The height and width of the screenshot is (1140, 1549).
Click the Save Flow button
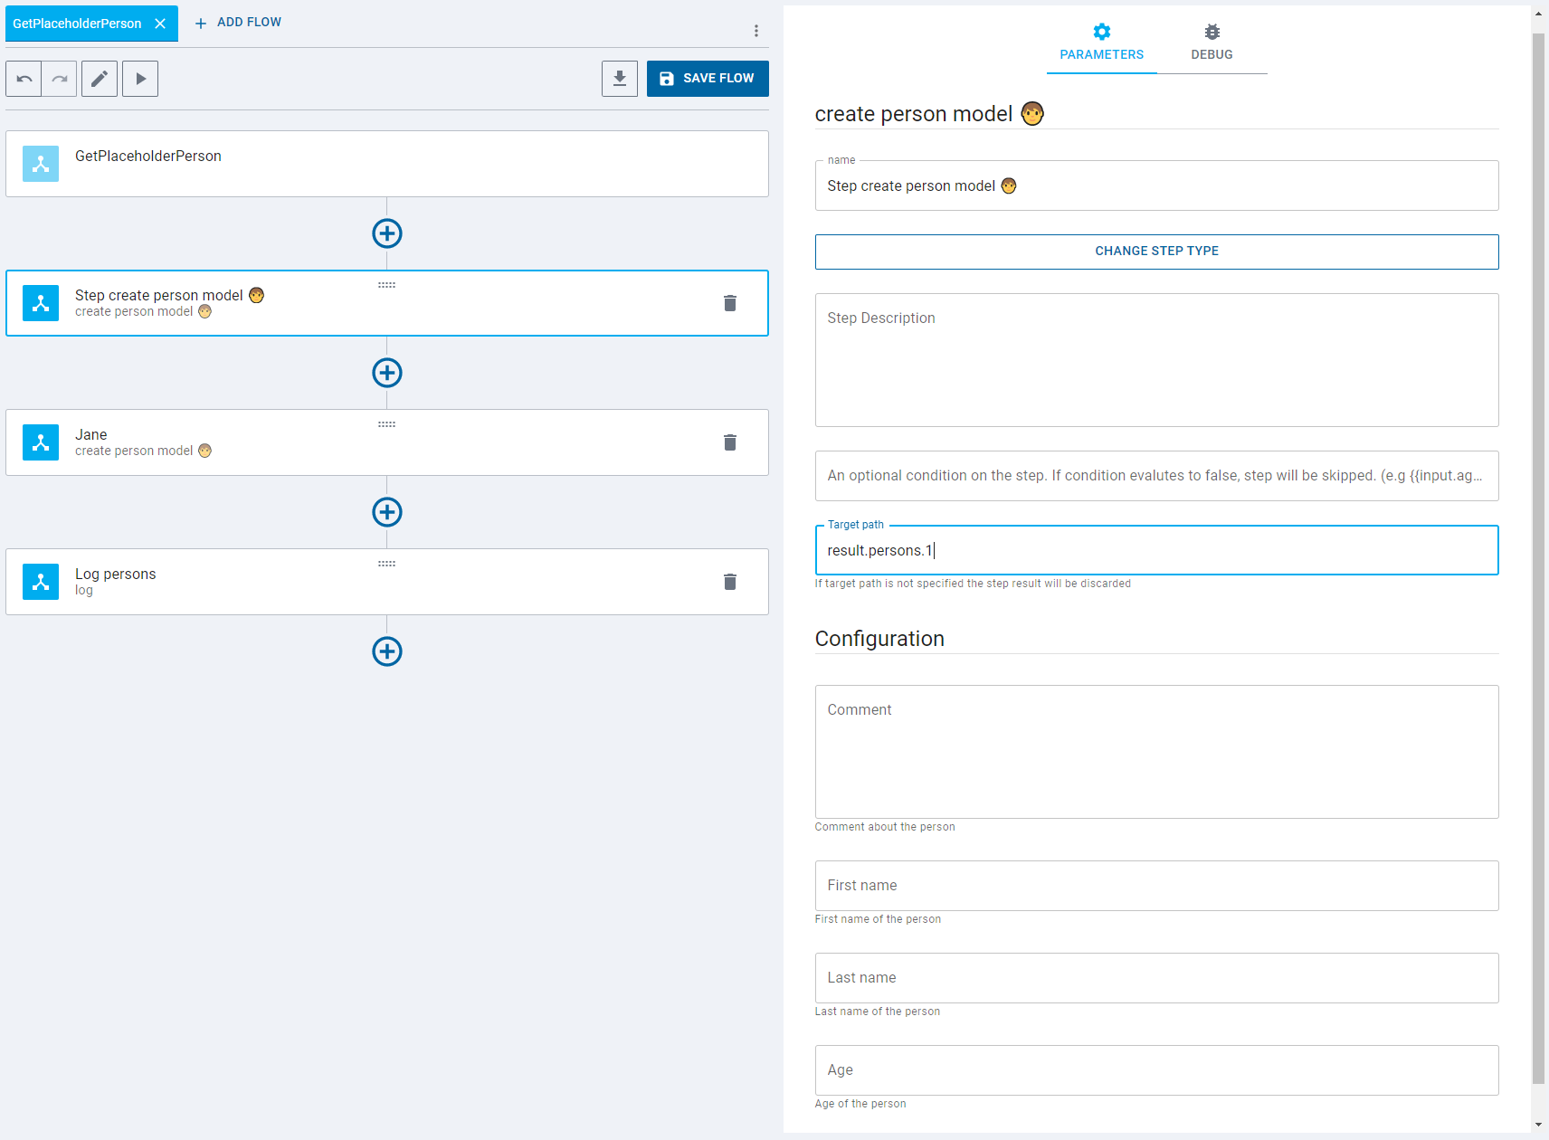tap(708, 79)
